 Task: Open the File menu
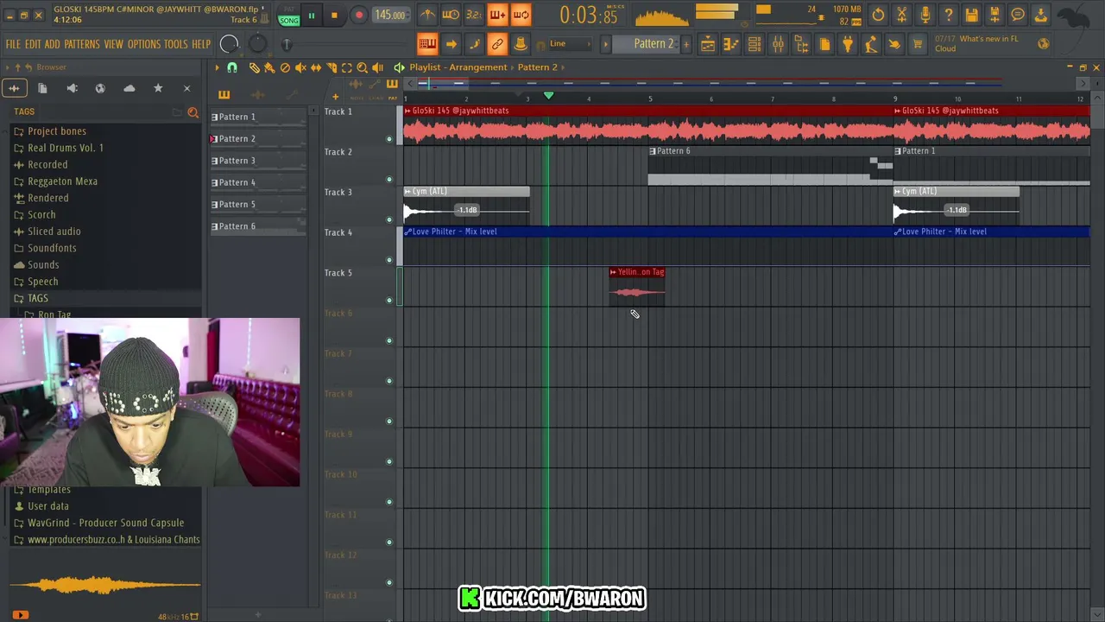13,44
